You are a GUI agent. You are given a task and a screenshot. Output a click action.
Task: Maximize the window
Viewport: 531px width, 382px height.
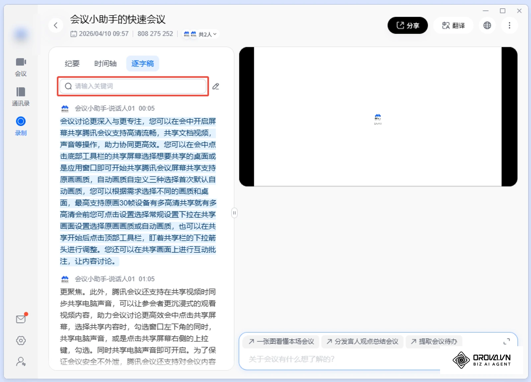[502, 11]
